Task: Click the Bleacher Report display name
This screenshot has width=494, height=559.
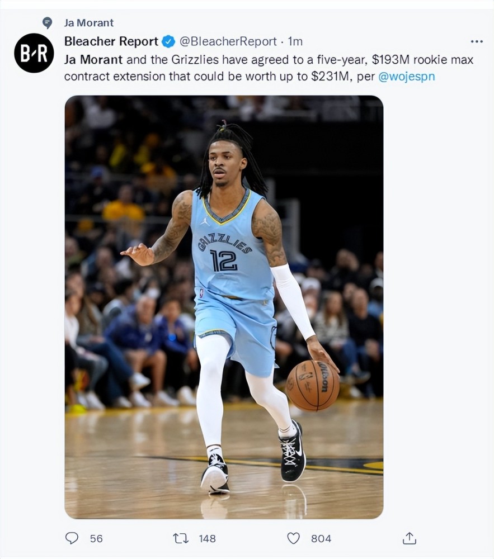Action: tap(111, 41)
